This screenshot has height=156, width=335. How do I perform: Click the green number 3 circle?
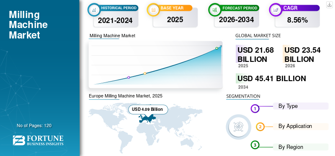[x=255, y=145]
